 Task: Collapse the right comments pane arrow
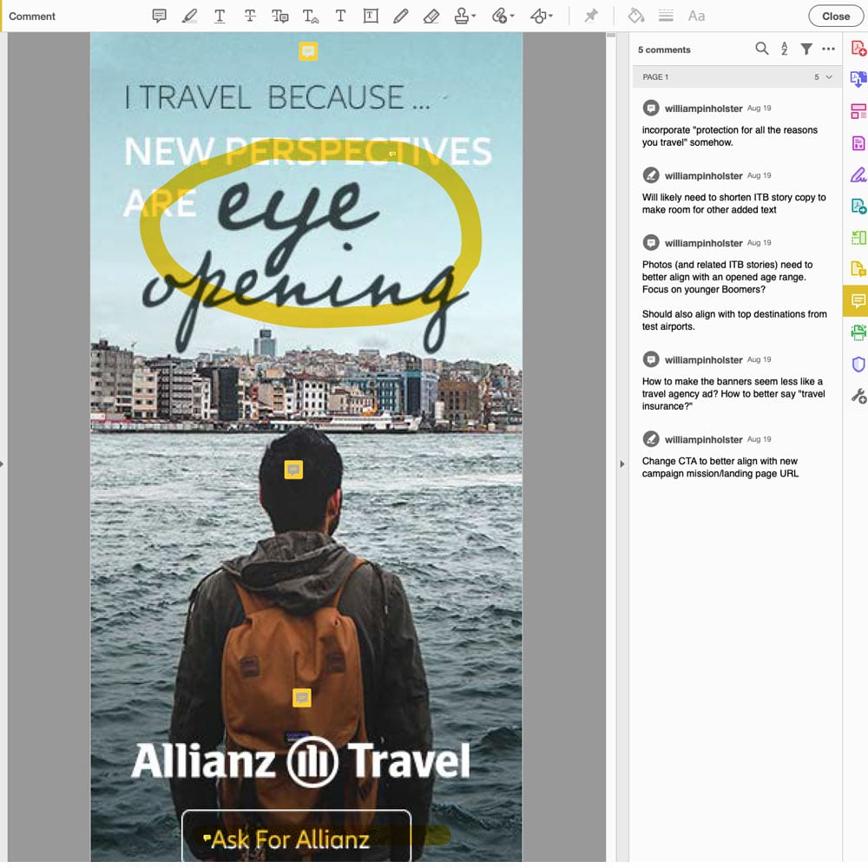point(622,464)
